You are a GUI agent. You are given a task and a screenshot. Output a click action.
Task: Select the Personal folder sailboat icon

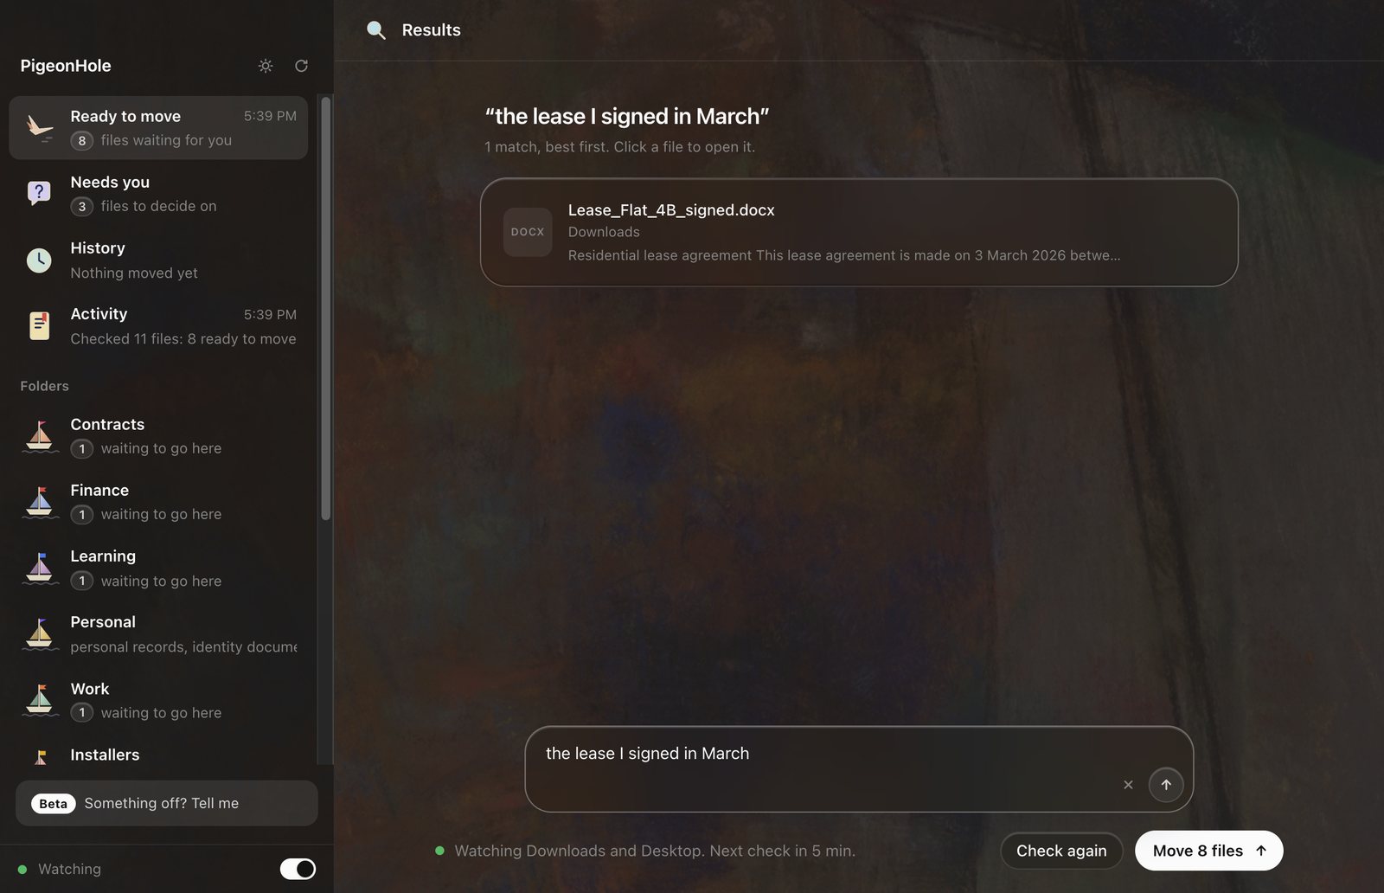[x=40, y=634]
